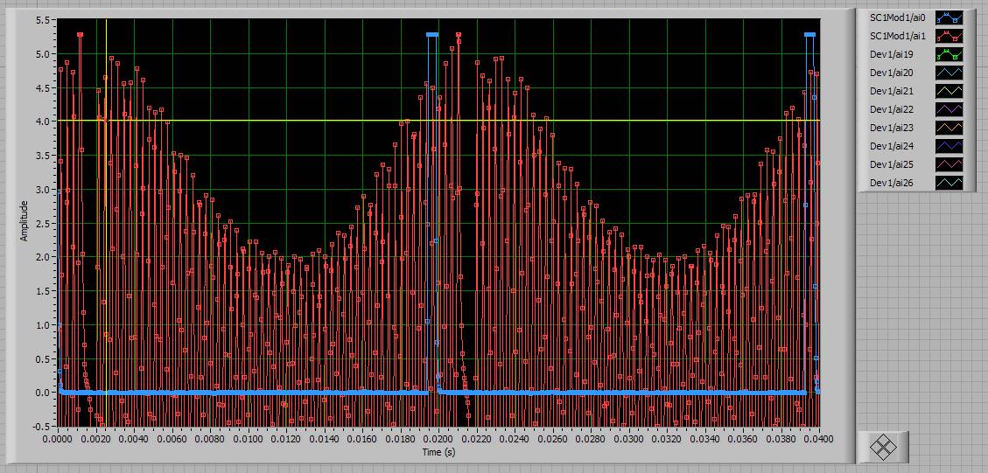The width and height of the screenshot is (988, 473).
Task: Click the Dev1/ai19 plot legend icon
Action: click(949, 55)
